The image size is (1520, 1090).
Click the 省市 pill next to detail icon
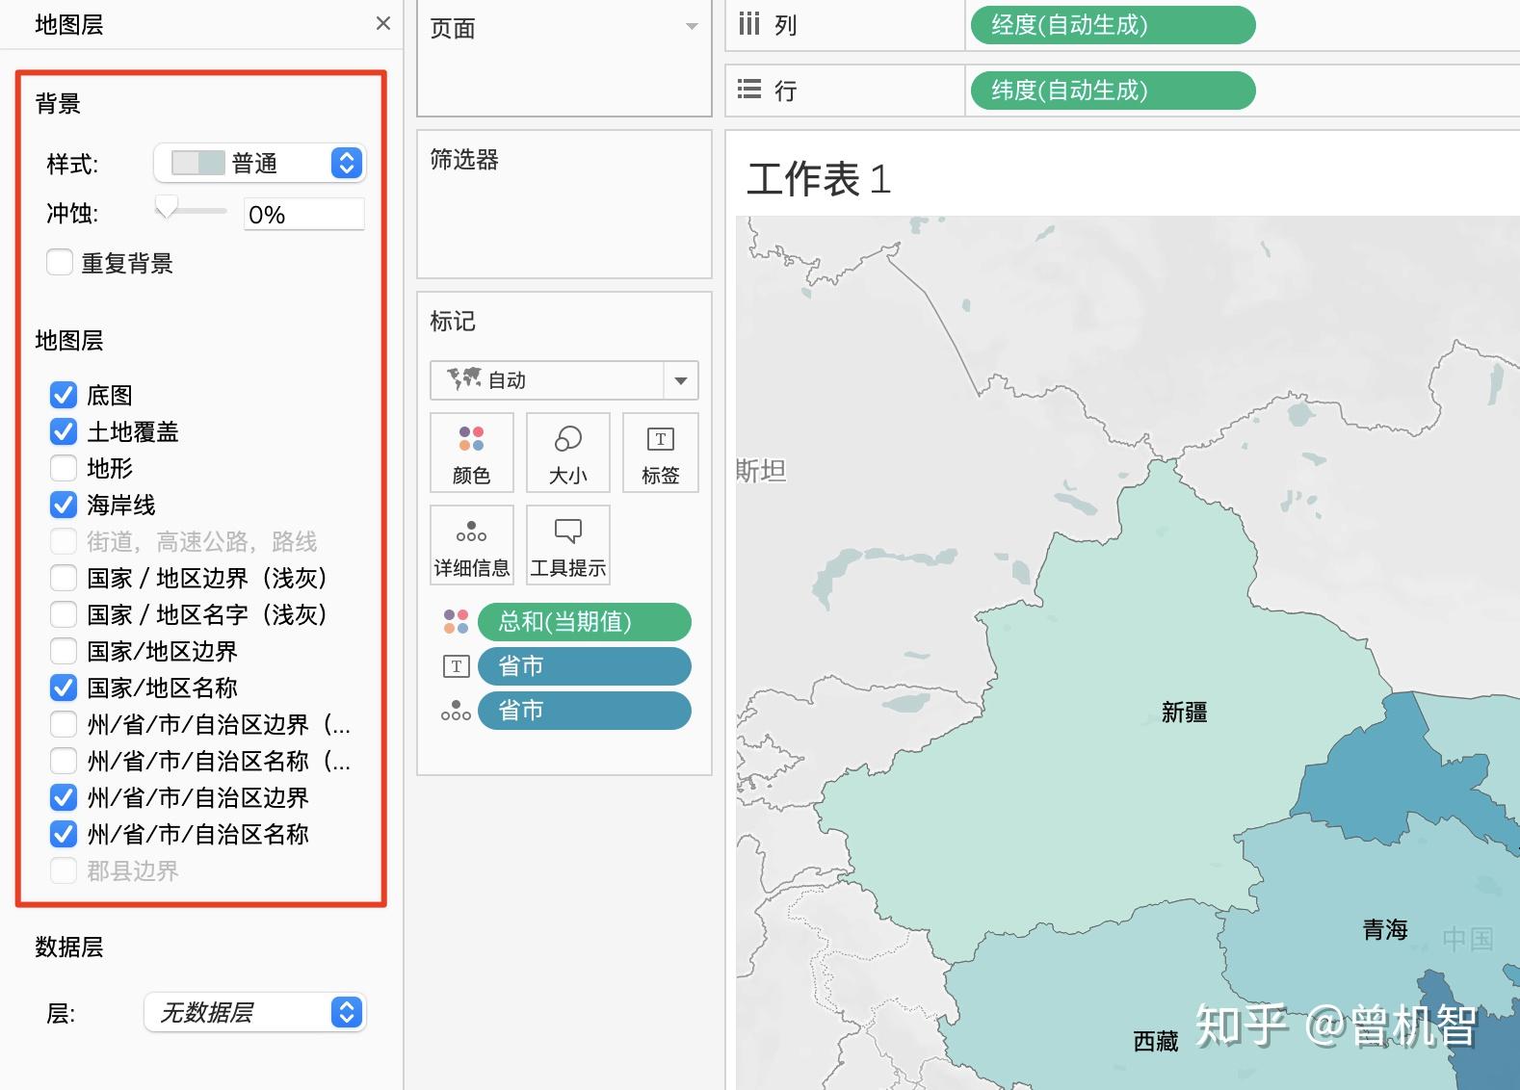[x=585, y=711]
